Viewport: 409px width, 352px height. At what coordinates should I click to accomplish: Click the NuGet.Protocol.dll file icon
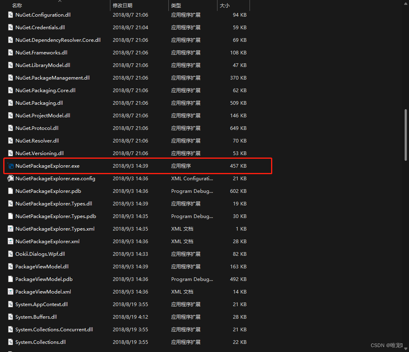pos(11,128)
